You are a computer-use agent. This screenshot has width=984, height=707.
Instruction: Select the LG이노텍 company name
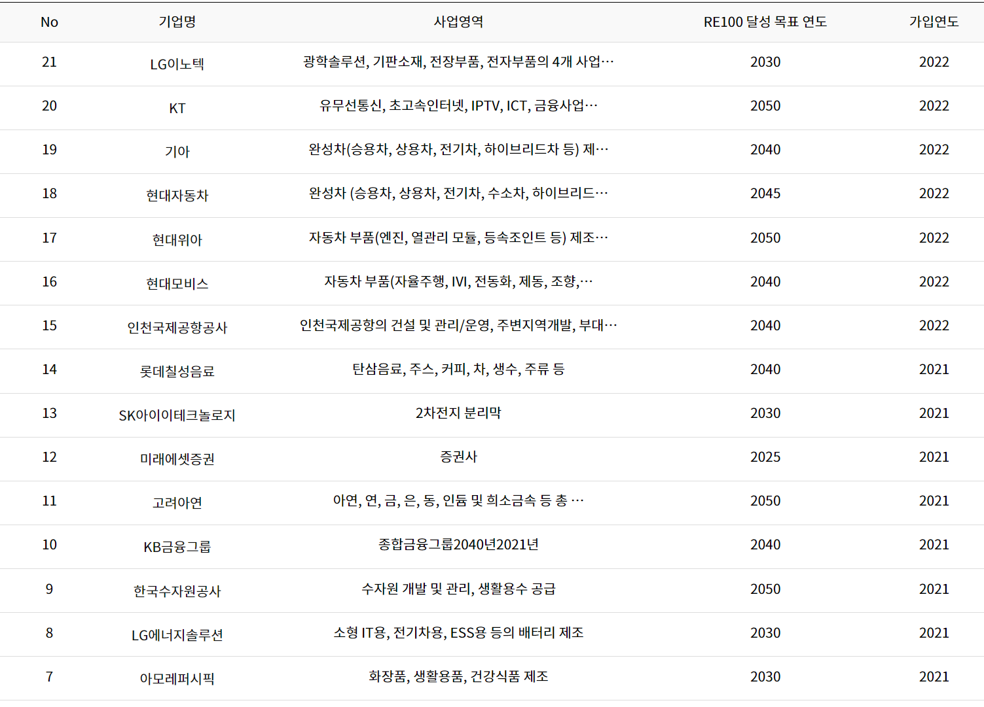point(177,64)
